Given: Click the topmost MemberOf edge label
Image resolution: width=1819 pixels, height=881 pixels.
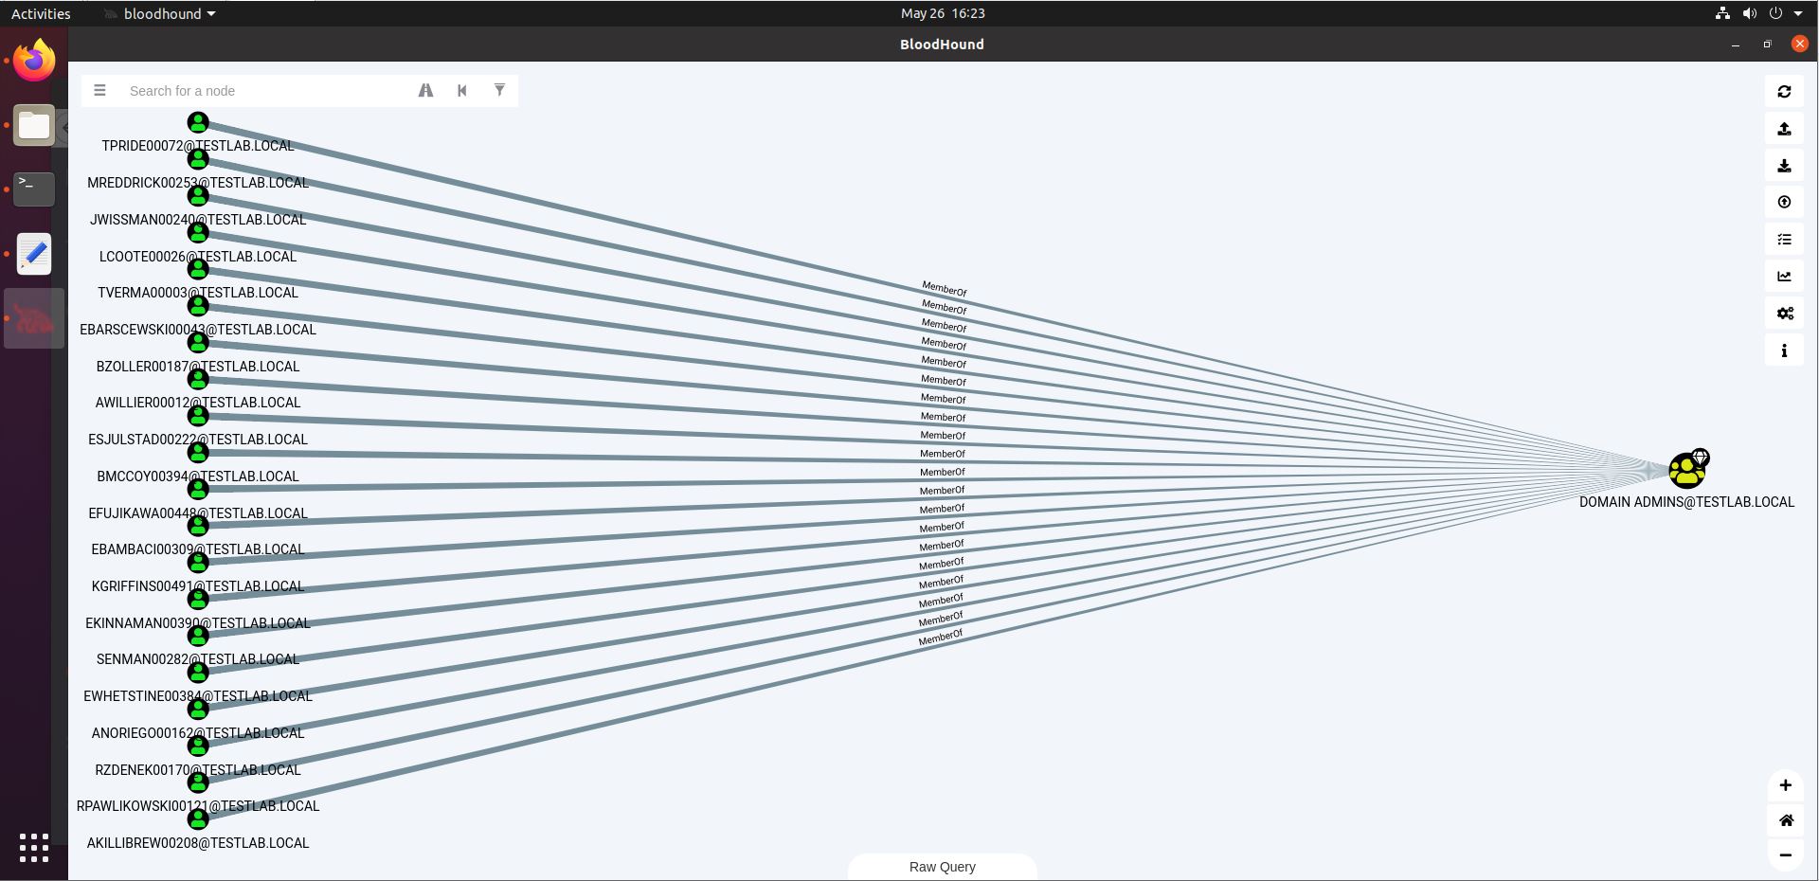Looking at the screenshot, I should (945, 289).
